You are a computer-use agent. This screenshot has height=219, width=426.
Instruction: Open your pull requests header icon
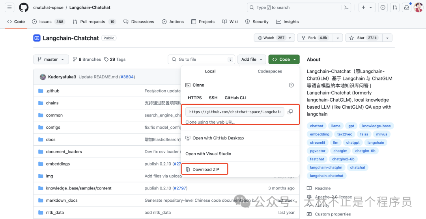pyautogui.click(x=394, y=7)
